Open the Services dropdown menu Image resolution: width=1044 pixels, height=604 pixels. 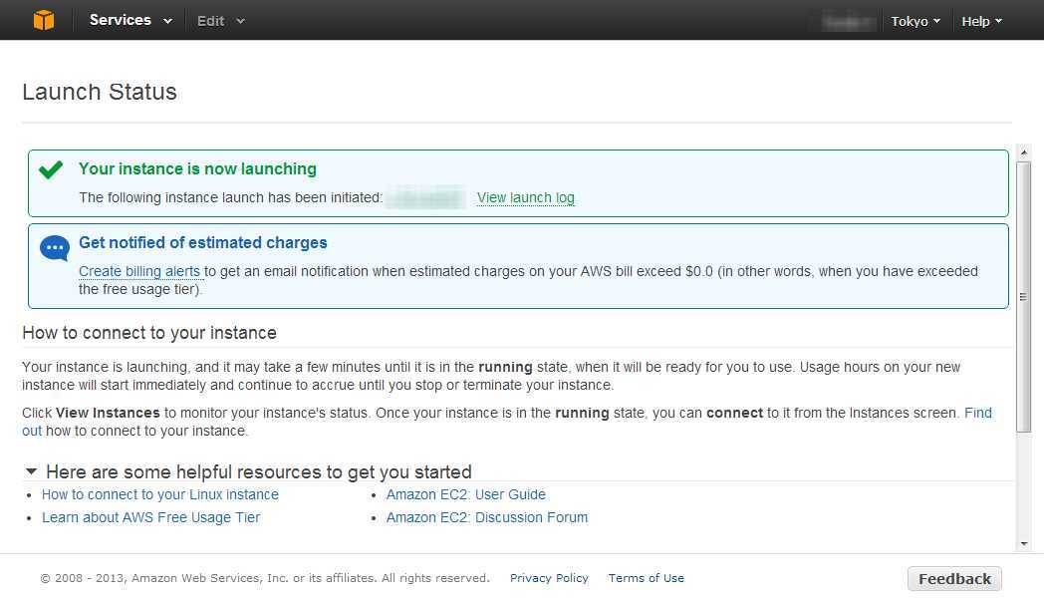[130, 20]
